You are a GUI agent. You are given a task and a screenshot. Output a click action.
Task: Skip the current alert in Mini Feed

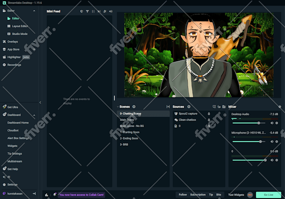point(99,11)
